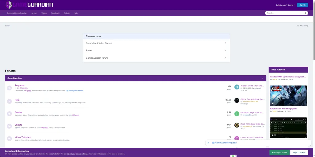Open the Activity menu item
Image resolution: width=315 pixels, height=157 pixels.
[67, 13]
